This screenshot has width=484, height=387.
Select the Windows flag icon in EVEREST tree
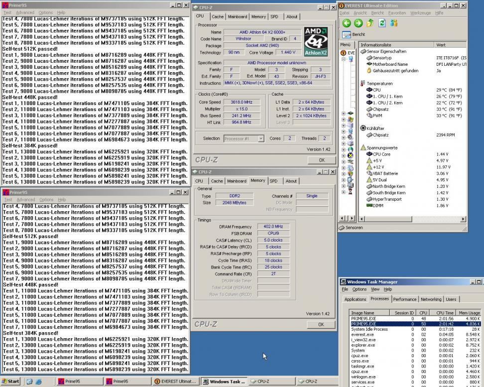tap(351, 119)
